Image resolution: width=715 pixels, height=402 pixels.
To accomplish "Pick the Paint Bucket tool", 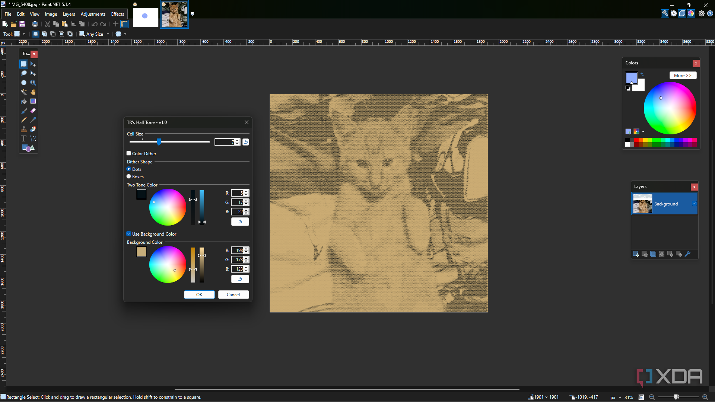I will [x=24, y=101].
